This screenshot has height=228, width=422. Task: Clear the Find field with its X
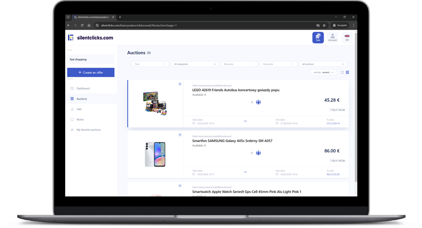(164, 64)
